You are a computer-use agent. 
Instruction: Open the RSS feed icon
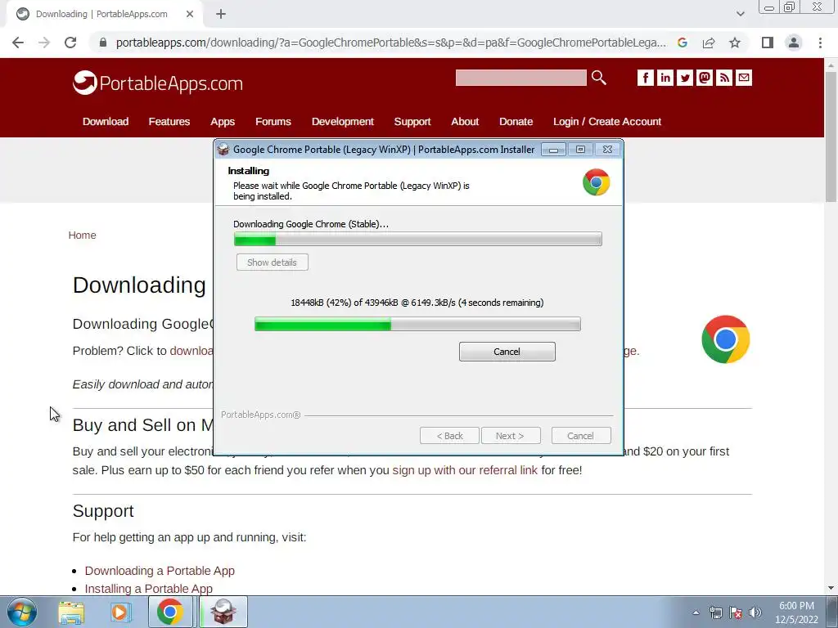[723, 78]
